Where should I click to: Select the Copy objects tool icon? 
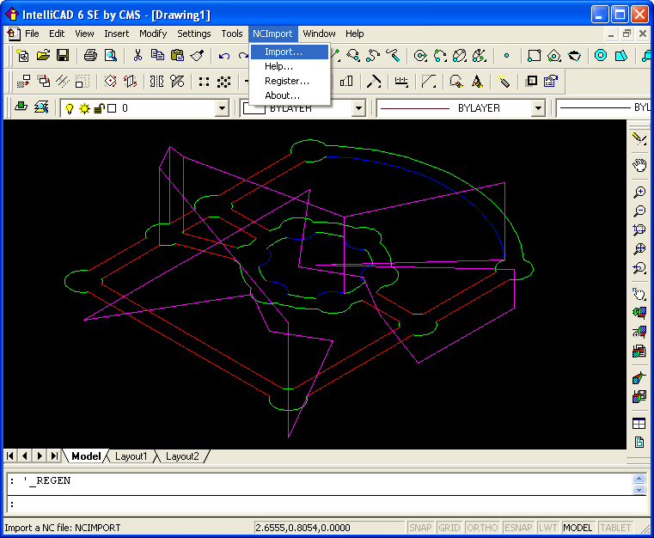43,81
